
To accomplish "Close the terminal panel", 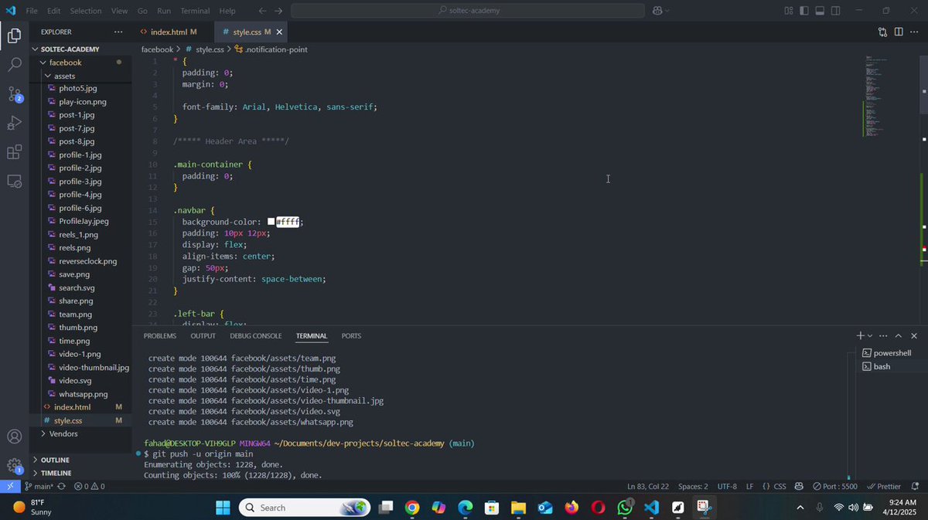I will [x=914, y=336].
